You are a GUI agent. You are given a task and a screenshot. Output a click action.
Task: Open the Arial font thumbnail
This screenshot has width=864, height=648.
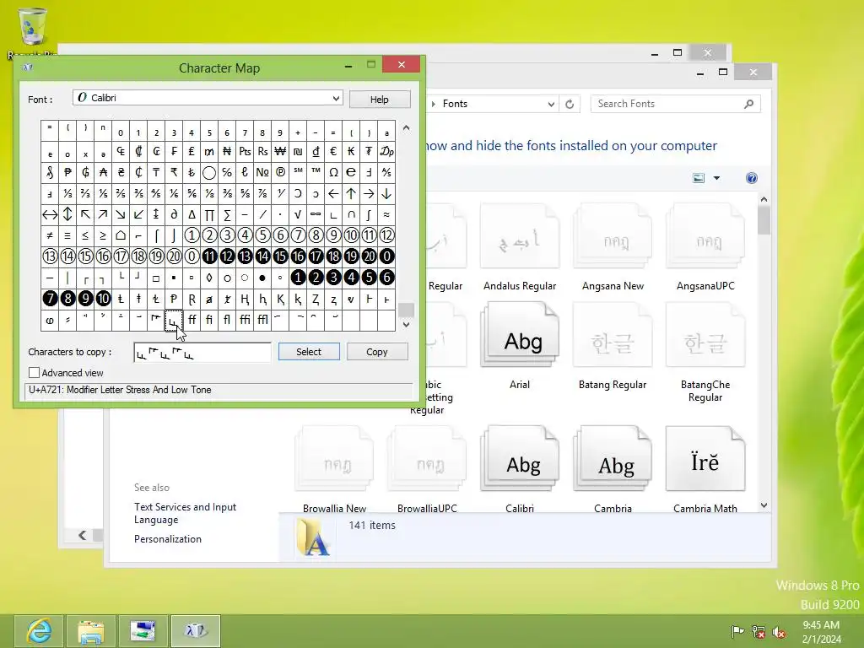(520, 335)
